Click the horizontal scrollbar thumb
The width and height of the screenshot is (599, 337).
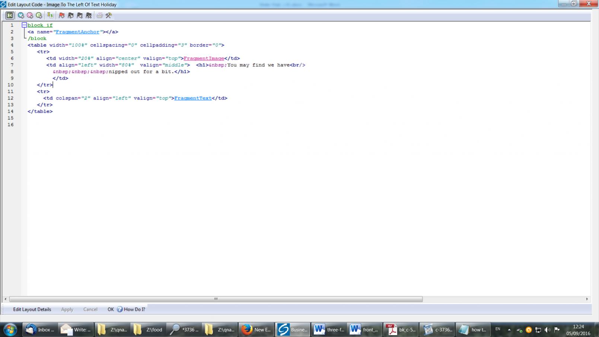point(216,299)
